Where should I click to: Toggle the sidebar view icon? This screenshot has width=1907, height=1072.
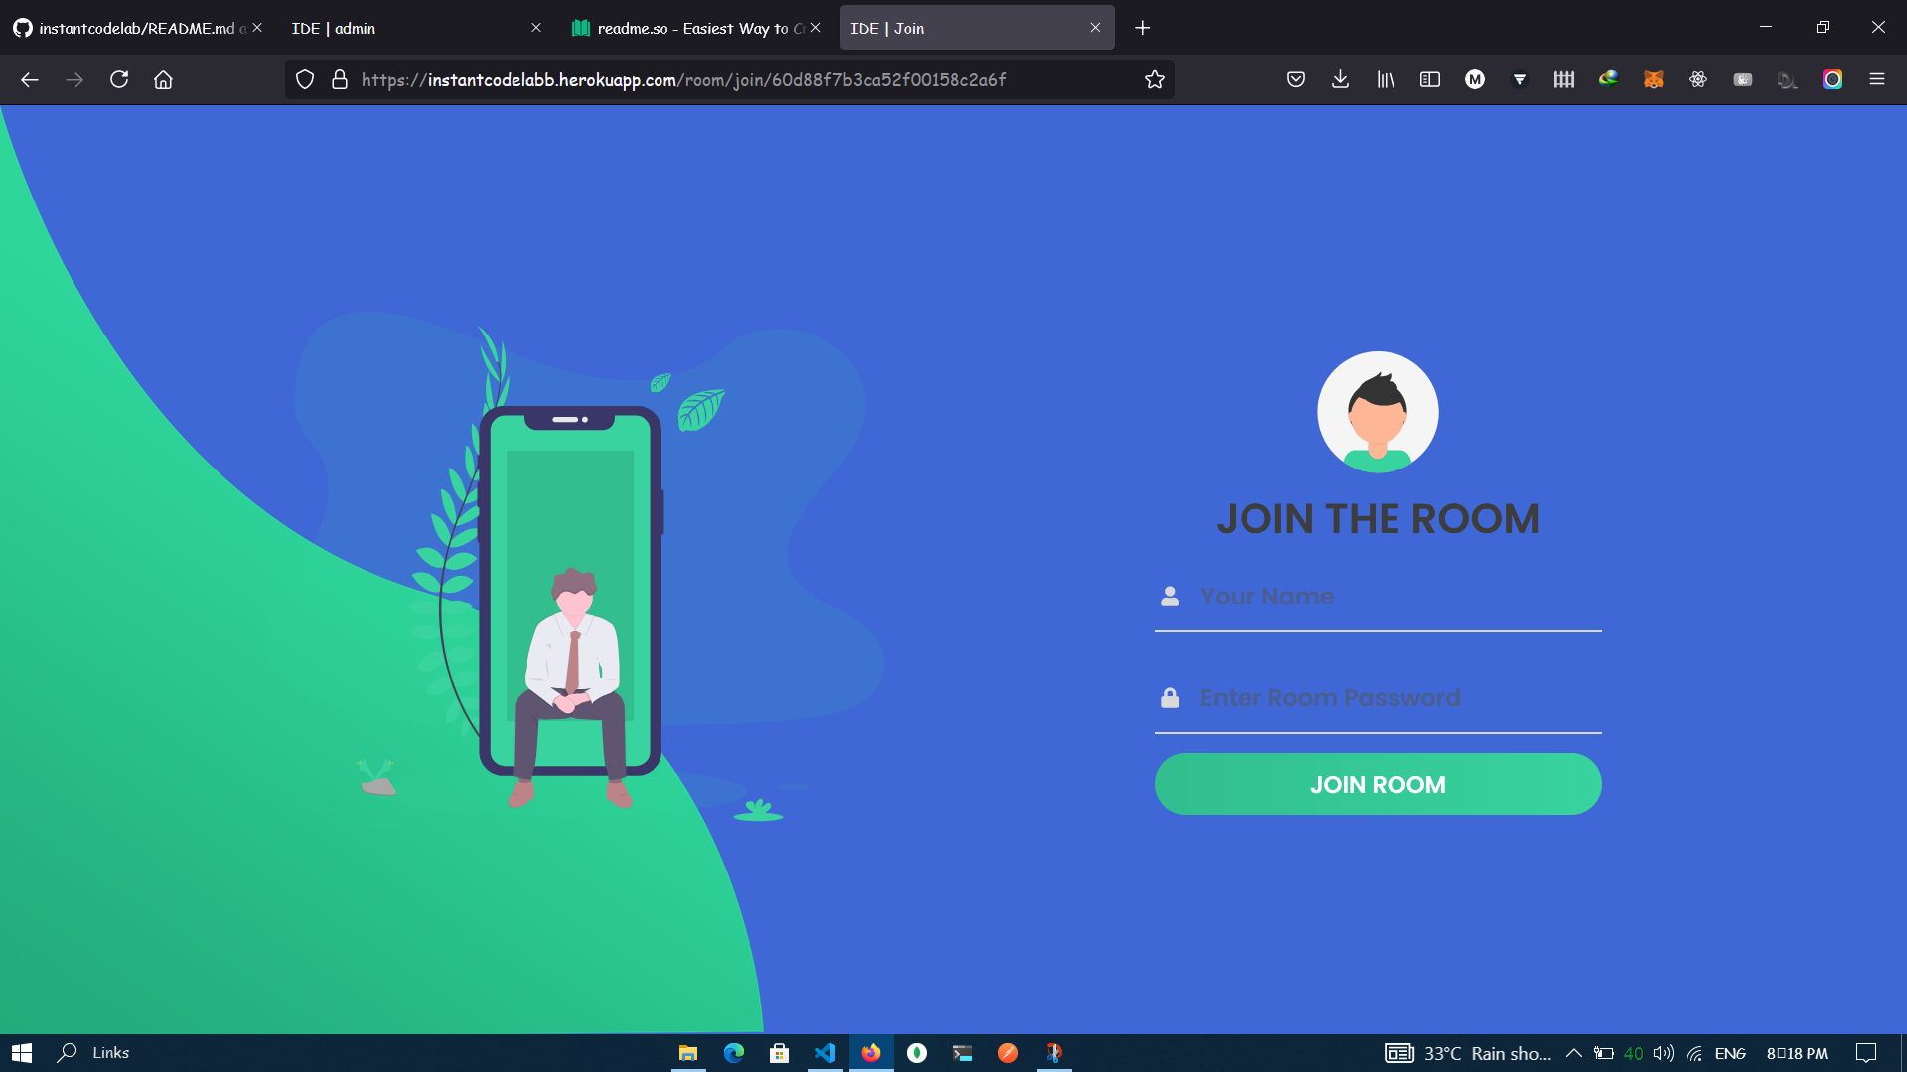pos(1429,80)
